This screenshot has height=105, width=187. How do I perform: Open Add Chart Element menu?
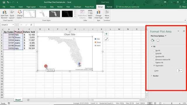(x=5, y=14)
